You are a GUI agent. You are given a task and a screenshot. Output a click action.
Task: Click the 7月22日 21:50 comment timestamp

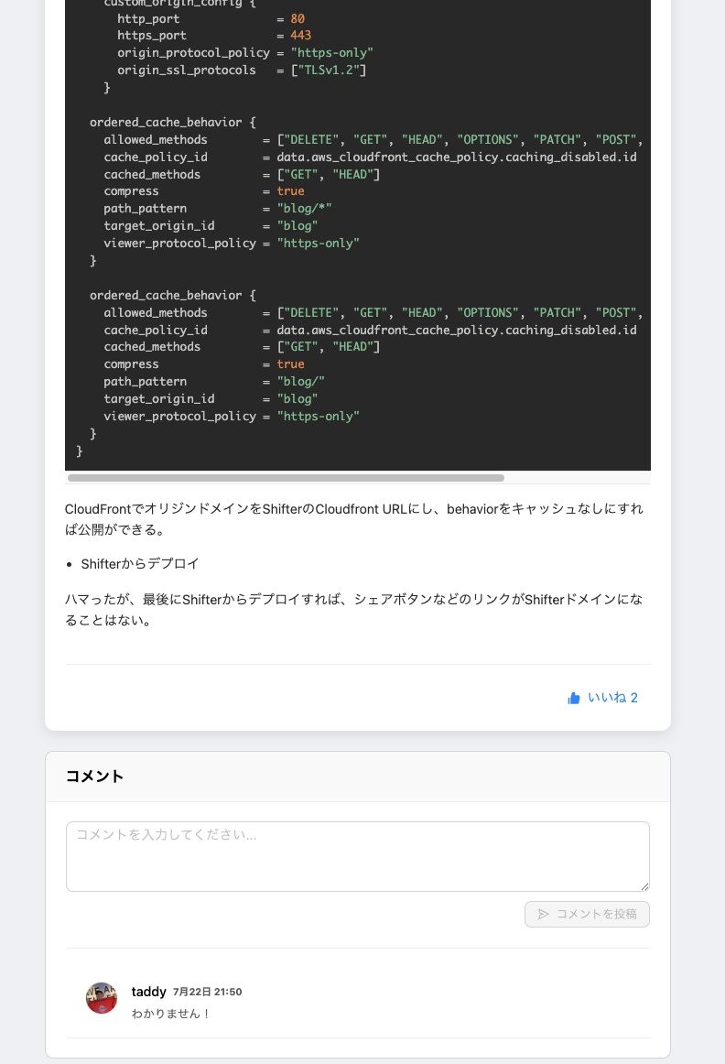[x=207, y=992]
